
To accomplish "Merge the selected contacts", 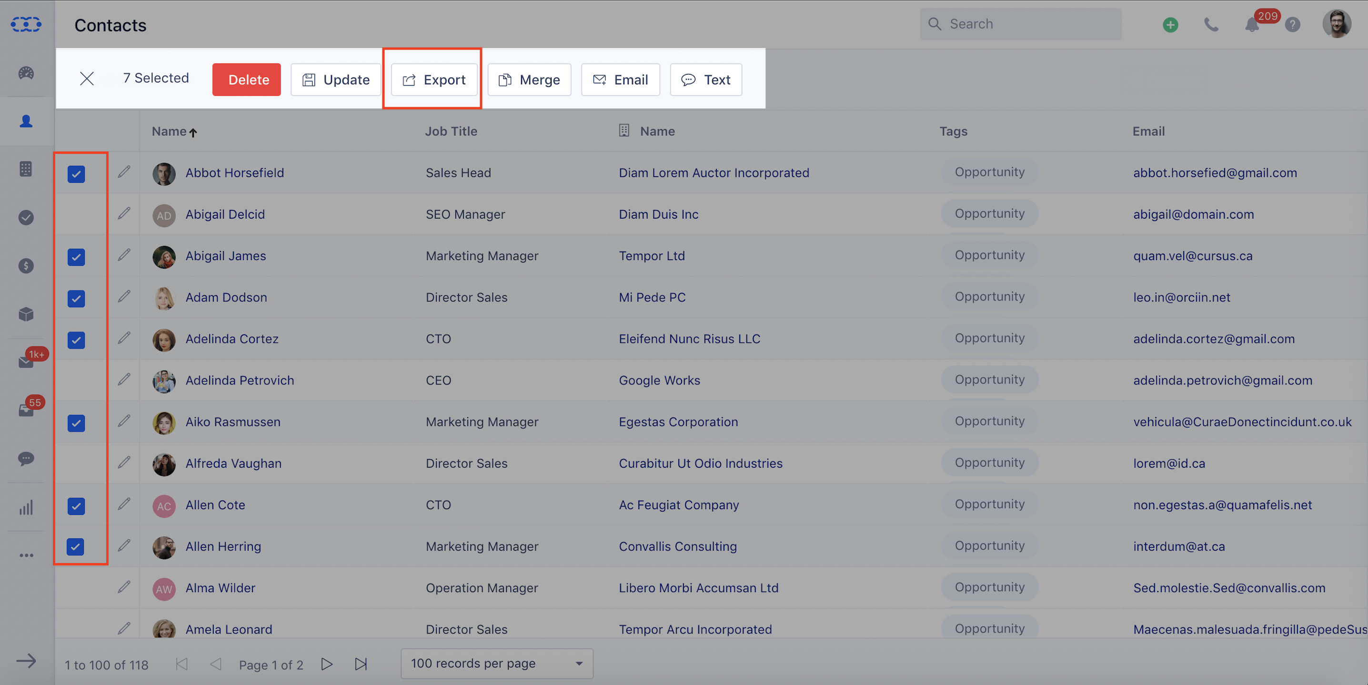I will click(529, 80).
